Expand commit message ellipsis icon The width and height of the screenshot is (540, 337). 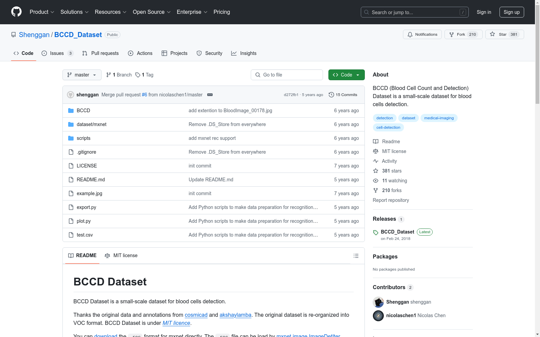210,95
